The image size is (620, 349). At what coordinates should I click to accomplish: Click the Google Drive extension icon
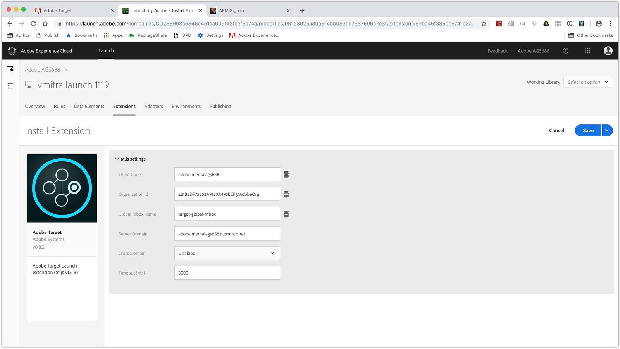546,24
